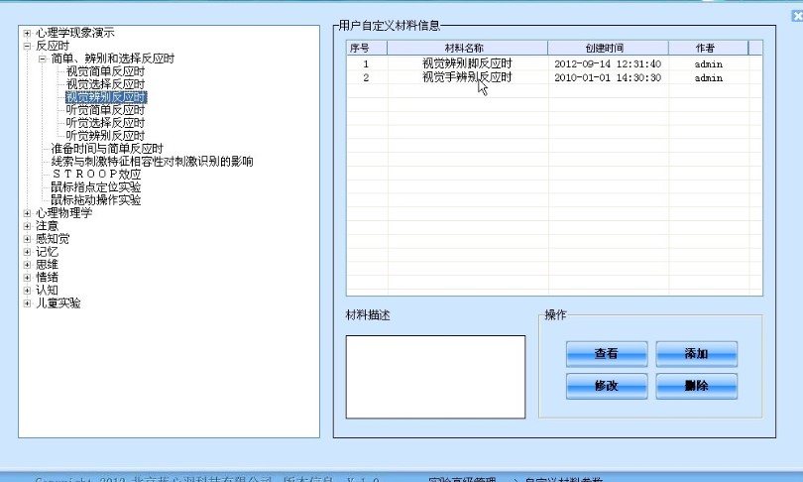Select the 视觉手辨别反应时 table row
The image size is (803, 482).
click(466, 77)
